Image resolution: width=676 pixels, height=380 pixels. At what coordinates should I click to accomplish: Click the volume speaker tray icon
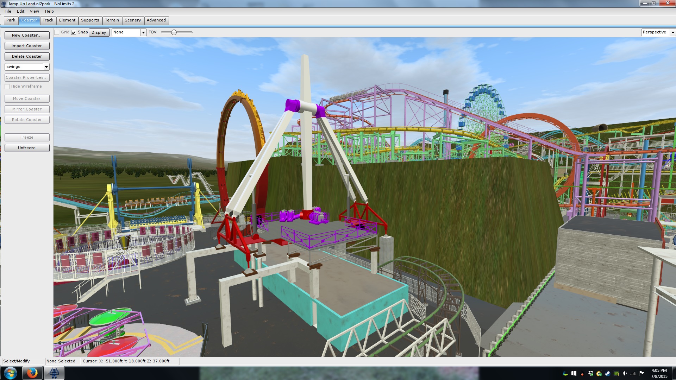[x=625, y=373]
